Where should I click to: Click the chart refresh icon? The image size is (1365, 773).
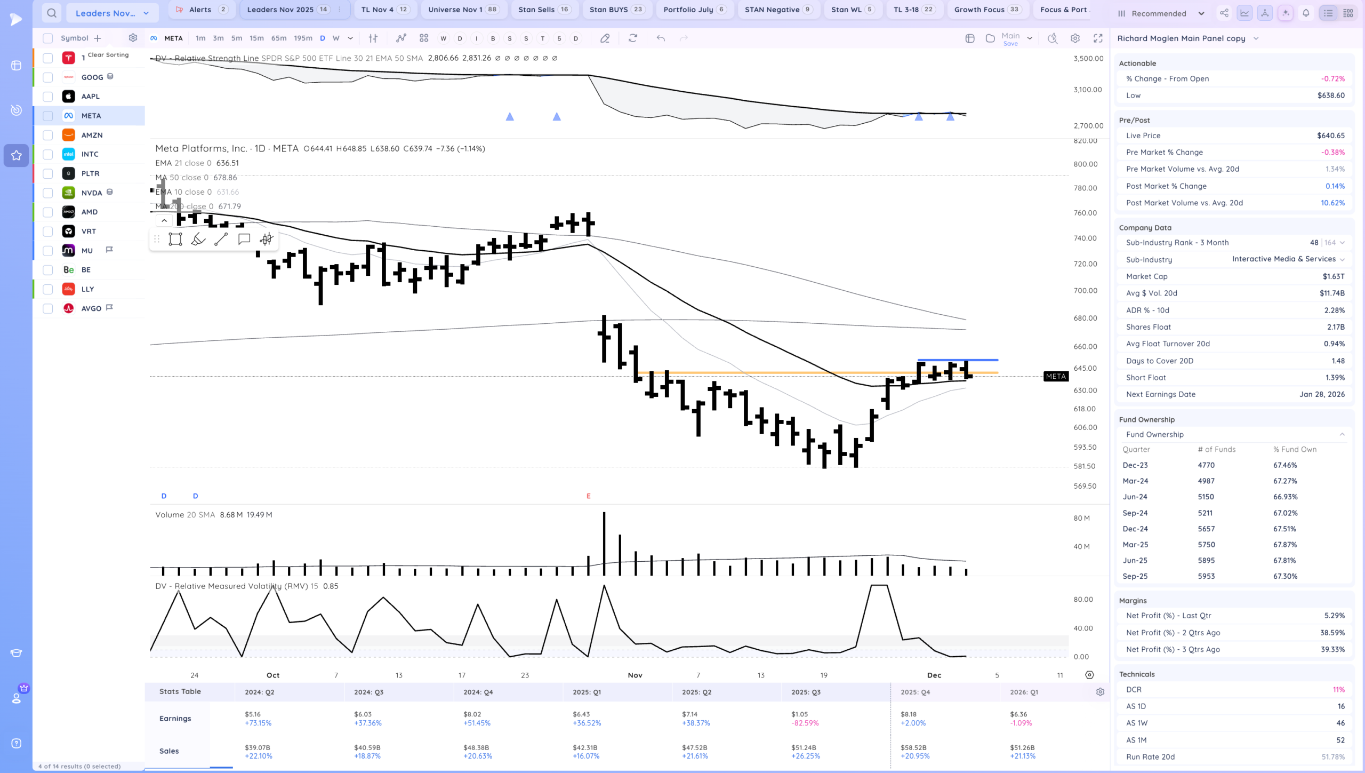[633, 38]
